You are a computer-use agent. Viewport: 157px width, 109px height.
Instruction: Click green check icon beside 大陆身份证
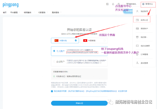(54, 76)
